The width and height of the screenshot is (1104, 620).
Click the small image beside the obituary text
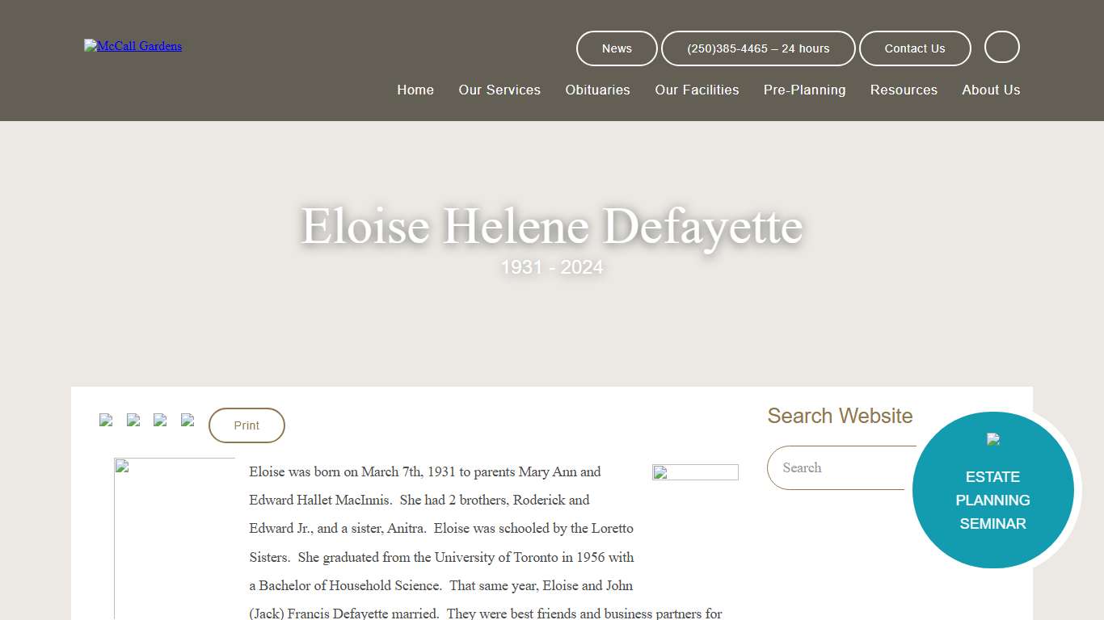(695, 472)
